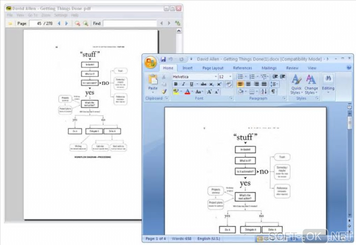Switch to the View ribbon tab
Screen dimensions: 356x245
click(312, 68)
